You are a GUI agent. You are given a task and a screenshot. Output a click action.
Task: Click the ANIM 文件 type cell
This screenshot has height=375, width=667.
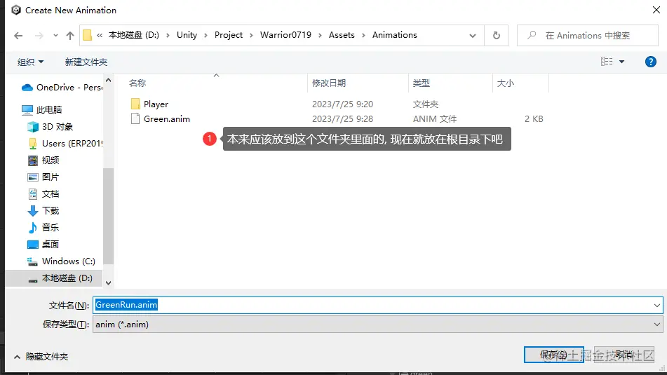434,119
